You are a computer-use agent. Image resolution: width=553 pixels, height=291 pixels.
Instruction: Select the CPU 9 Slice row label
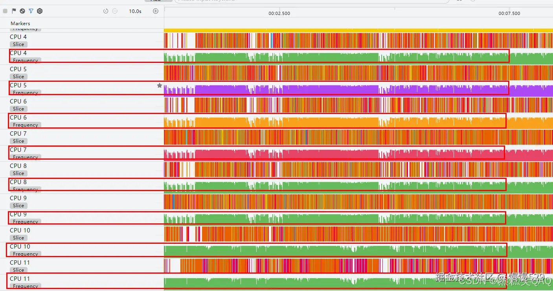(18, 202)
